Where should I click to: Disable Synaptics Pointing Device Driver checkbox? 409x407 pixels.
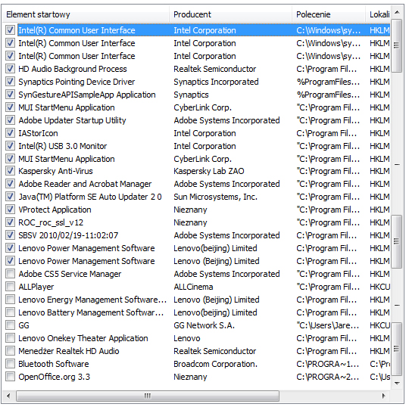10,82
